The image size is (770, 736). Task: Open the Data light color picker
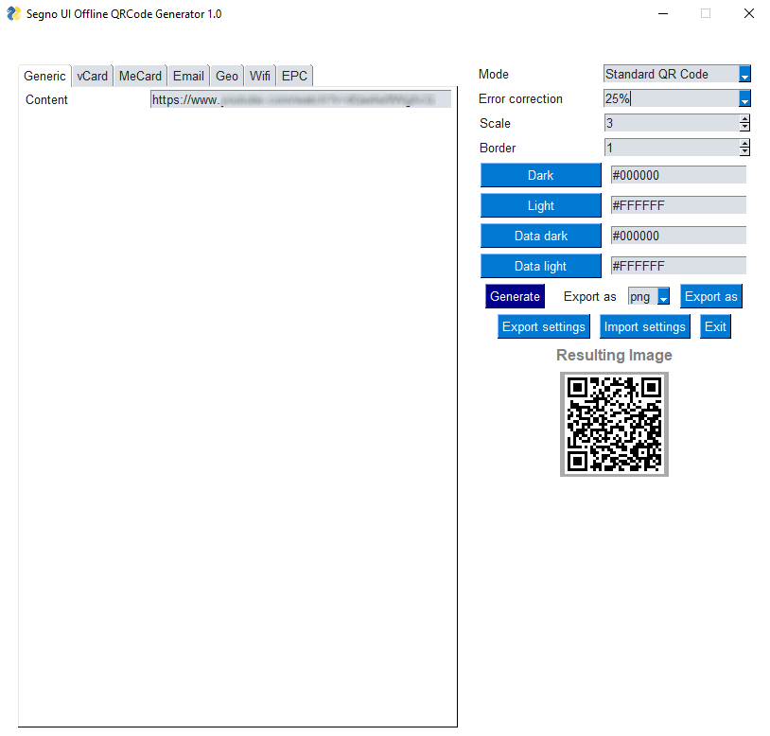(541, 266)
